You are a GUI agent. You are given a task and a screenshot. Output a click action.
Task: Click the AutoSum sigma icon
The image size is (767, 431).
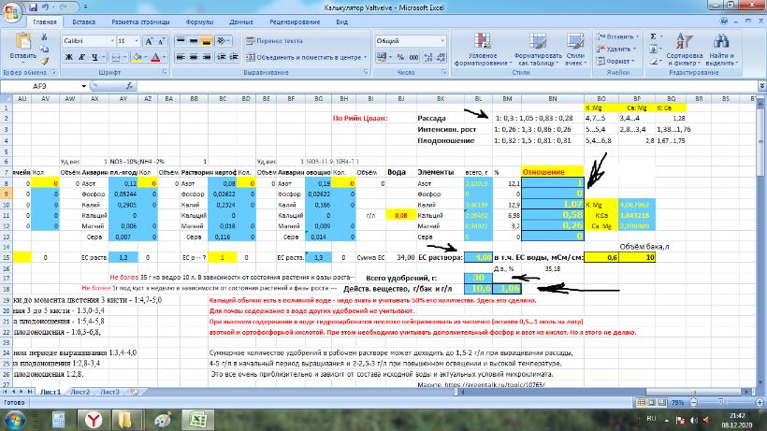point(651,36)
